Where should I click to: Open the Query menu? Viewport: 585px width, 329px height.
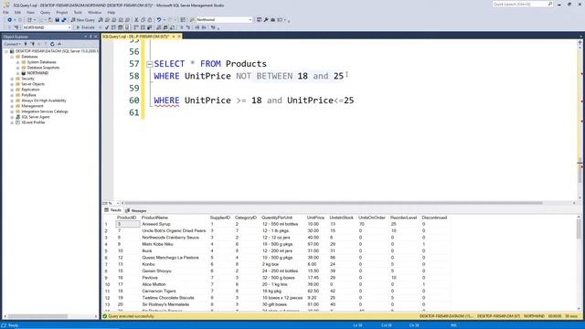pos(45,12)
